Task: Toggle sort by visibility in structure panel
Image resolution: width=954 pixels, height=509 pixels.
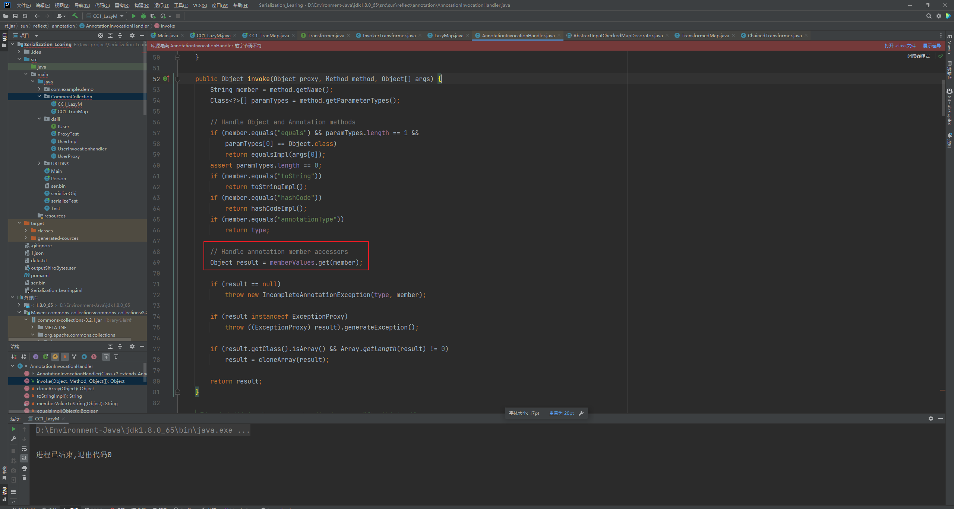Action: [x=14, y=357]
